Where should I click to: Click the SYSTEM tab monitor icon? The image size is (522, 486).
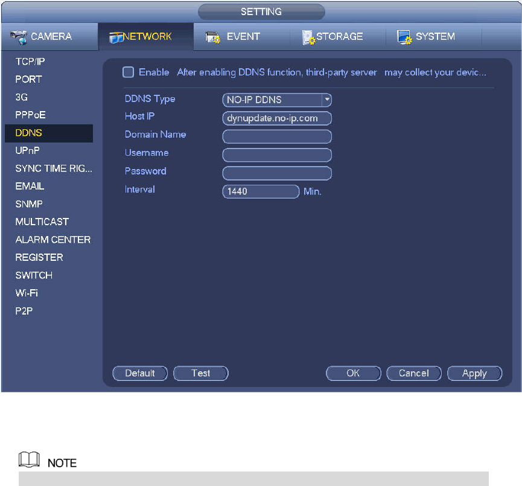tap(404, 37)
